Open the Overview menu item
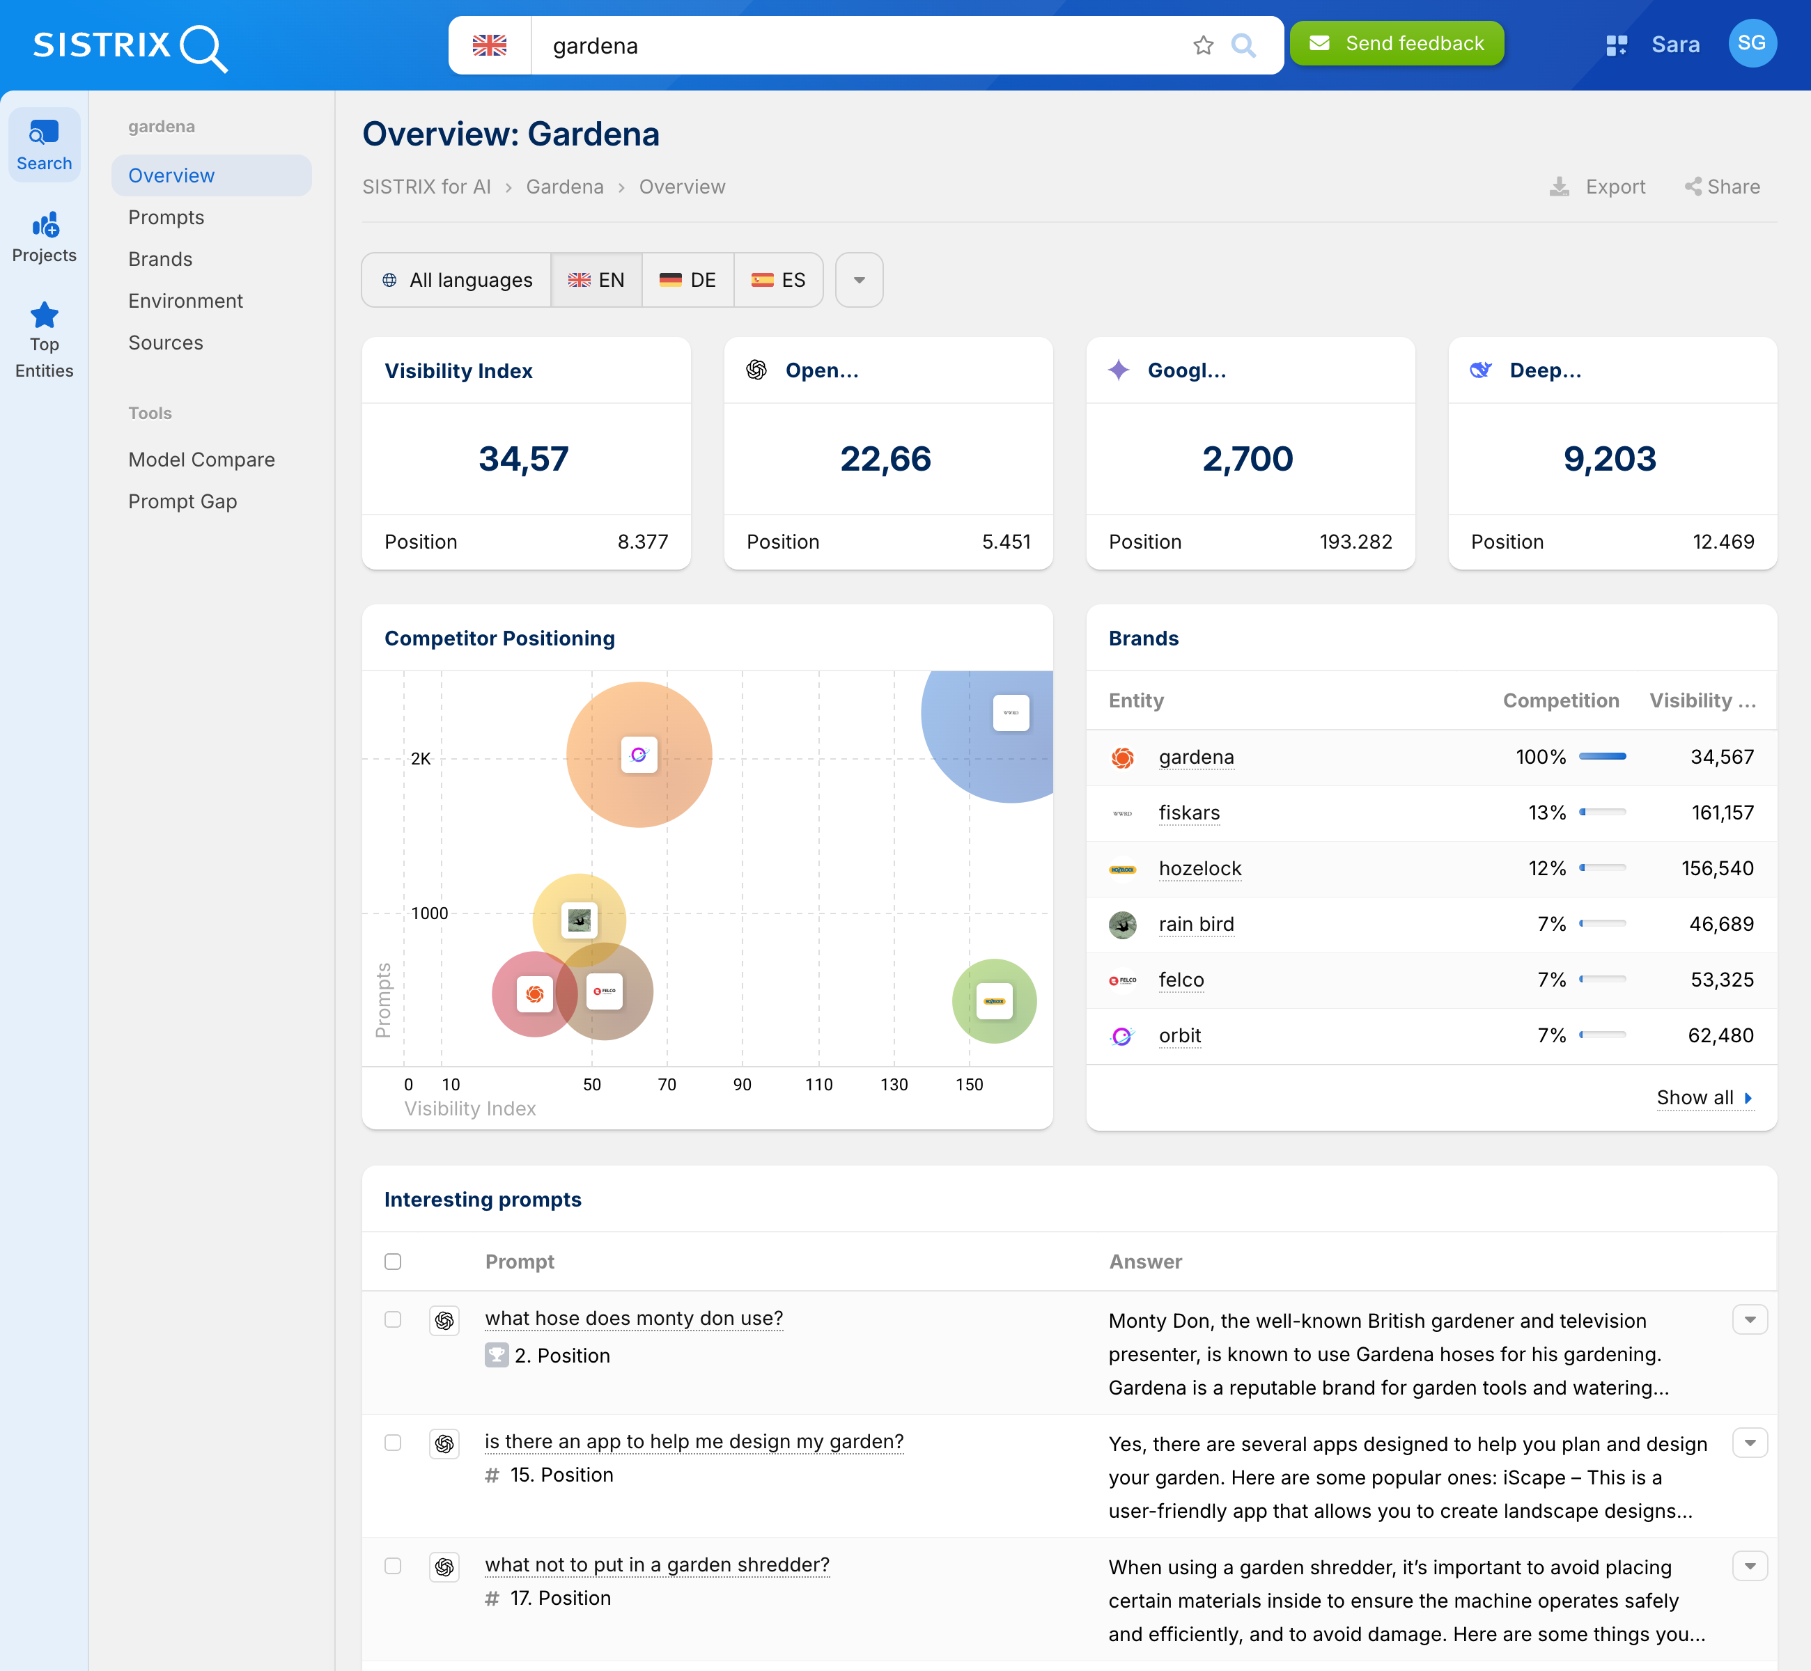The height and width of the screenshot is (1671, 1811). [212, 175]
